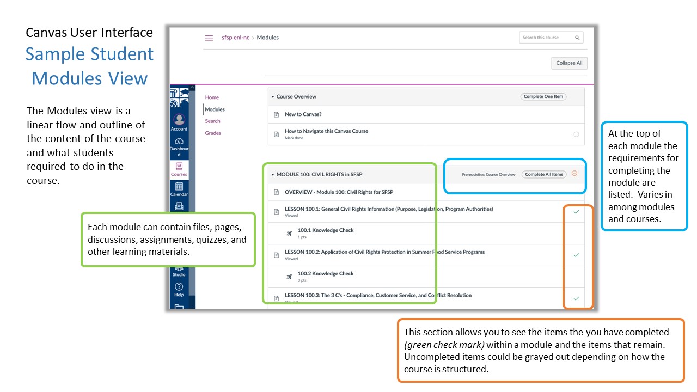The image size is (697, 392).
Task: Click the Module 100 orange status icon
Action: 574,174
